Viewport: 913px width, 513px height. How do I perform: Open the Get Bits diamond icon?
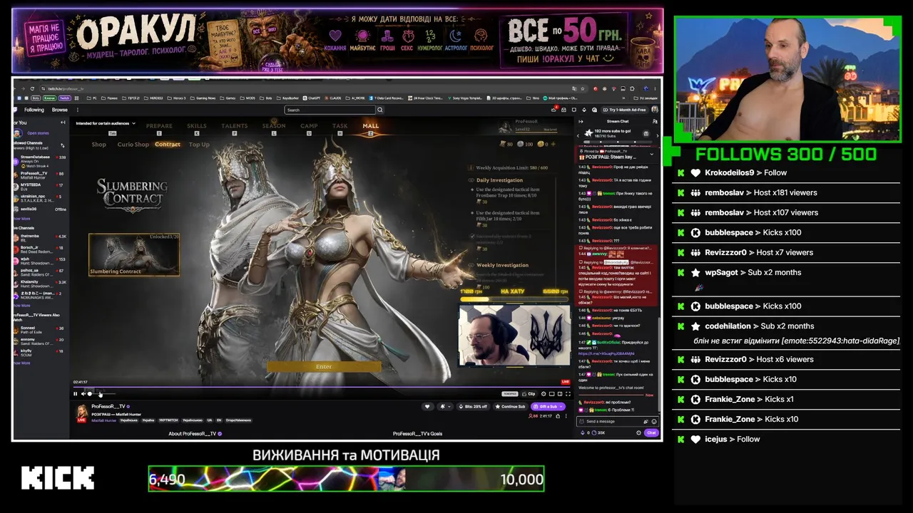pyautogui.click(x=584, y=110)
